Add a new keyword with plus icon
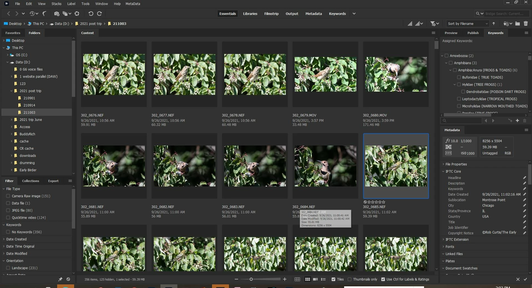This screenshot has width=532, height=288. tap(517, 121)
